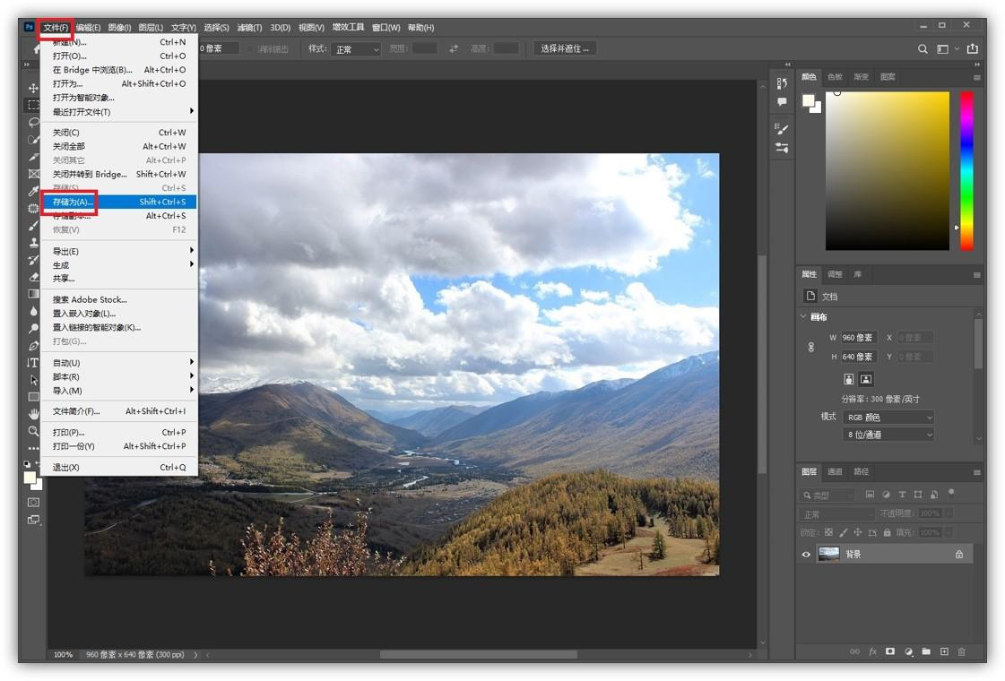This screenshot has height=681, width=1005.
Task: Set canvas orientation to landscape
Action: coord(866,380)
